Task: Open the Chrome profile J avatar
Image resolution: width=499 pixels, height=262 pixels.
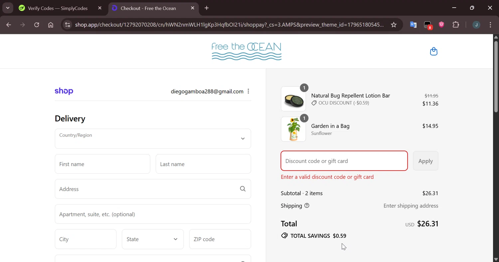Action: pos(476,25)
